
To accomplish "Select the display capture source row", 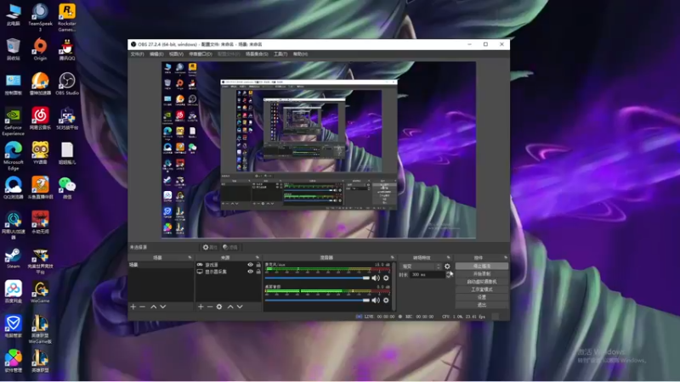I will click(x=229, y=272).
